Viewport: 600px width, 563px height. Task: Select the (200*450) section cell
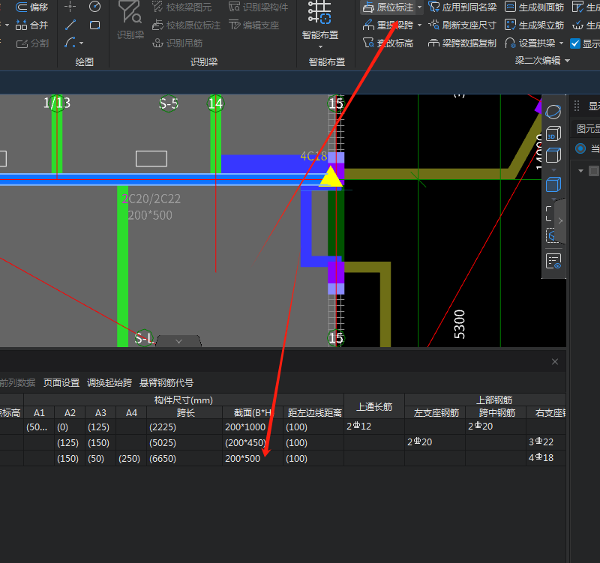click(x=253, y=442)
